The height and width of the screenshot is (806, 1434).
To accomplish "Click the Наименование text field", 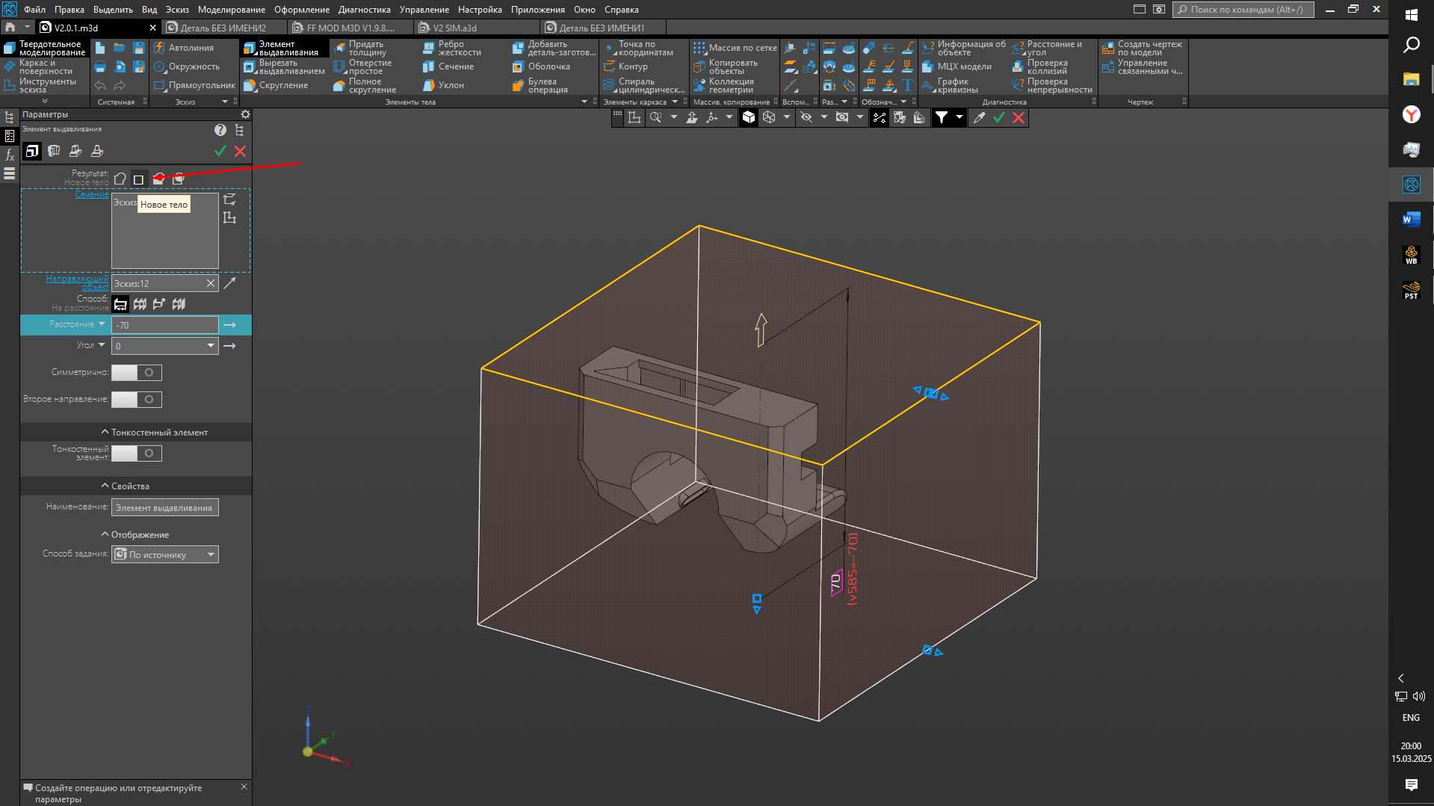I will (164, 507).
